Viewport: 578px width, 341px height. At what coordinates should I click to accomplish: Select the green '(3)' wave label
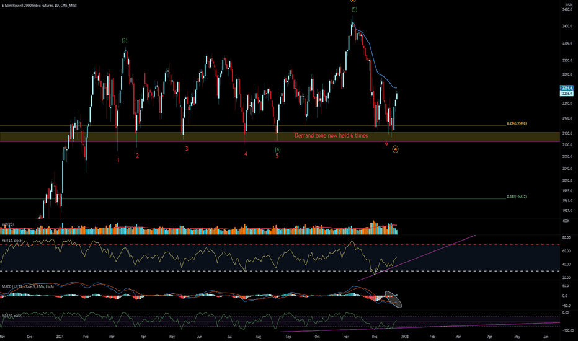[x=125, y=40]
